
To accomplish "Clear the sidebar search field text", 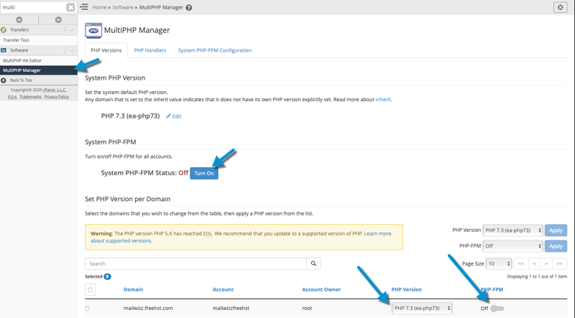I will click(x=70, y=7).
